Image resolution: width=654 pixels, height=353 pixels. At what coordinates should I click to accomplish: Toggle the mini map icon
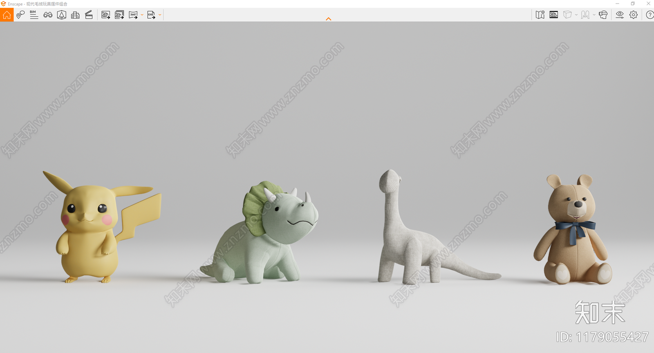click(x=540, y=15)
